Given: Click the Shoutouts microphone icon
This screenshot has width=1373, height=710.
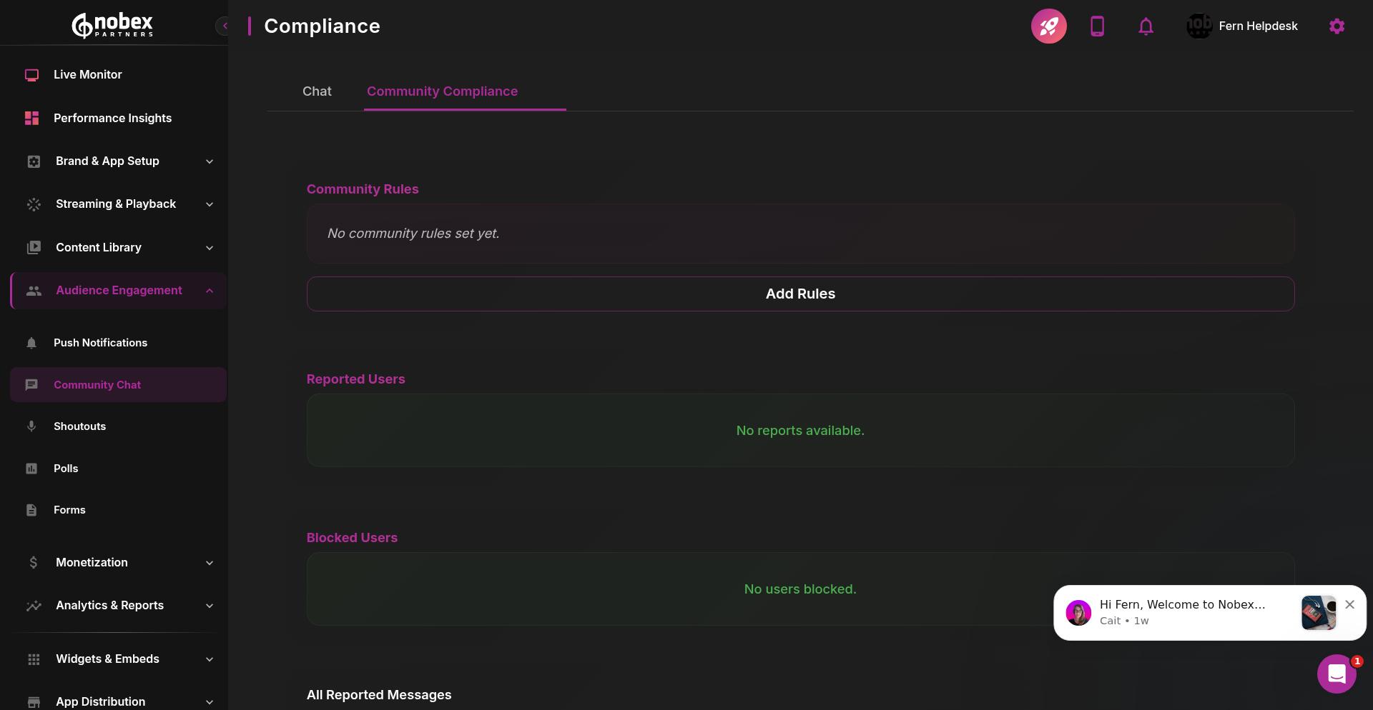Looking at the screenshot, I should click(31, 426).
